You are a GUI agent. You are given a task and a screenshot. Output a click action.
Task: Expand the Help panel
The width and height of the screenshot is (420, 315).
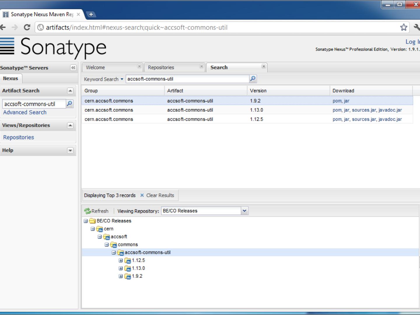70,150
